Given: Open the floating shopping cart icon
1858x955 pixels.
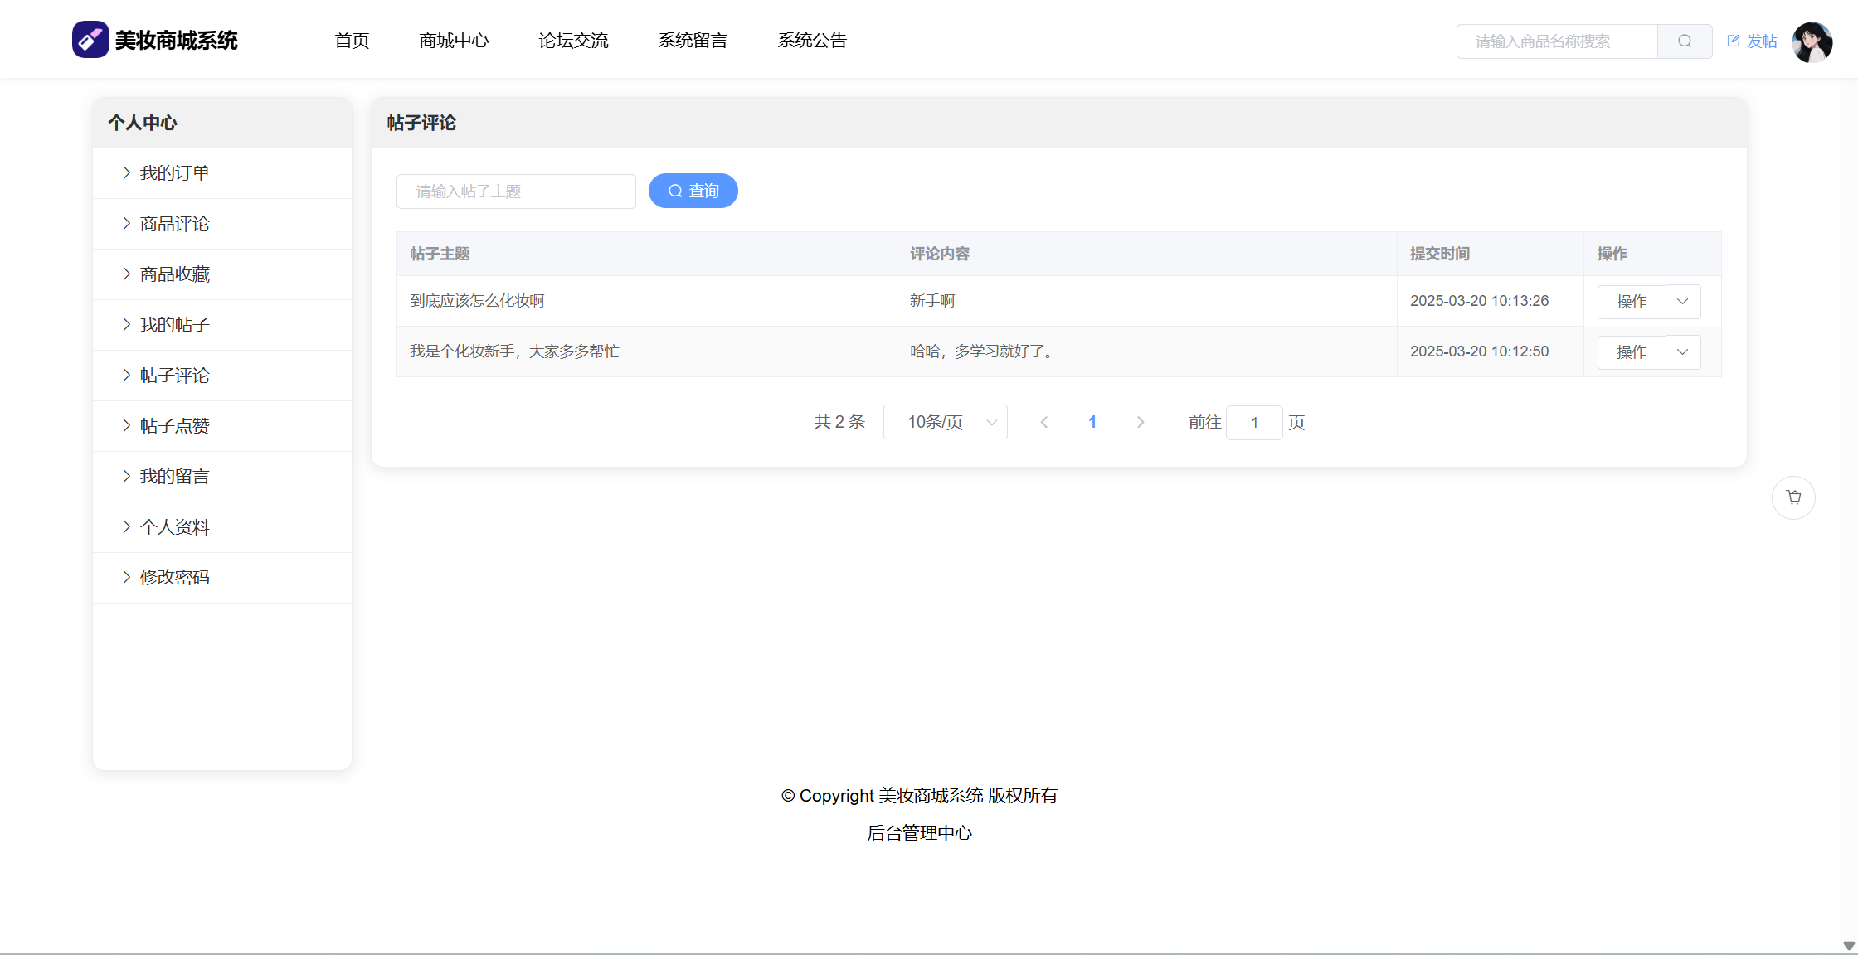Looking at the screenshot, I should pos(1793,497).
